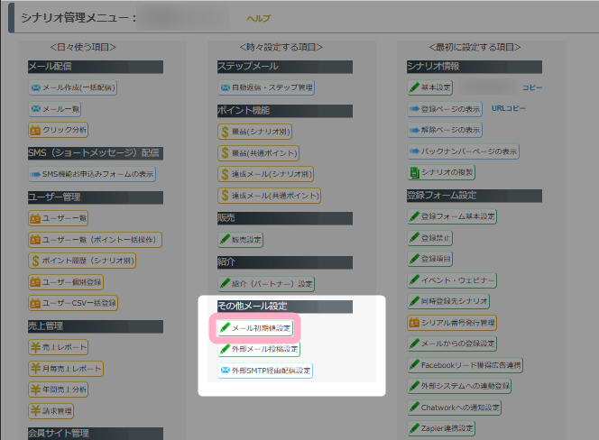
Task: Click the pencil icon for Zapier連携設定
Action: pyautogui.click(x=414, y=428)
